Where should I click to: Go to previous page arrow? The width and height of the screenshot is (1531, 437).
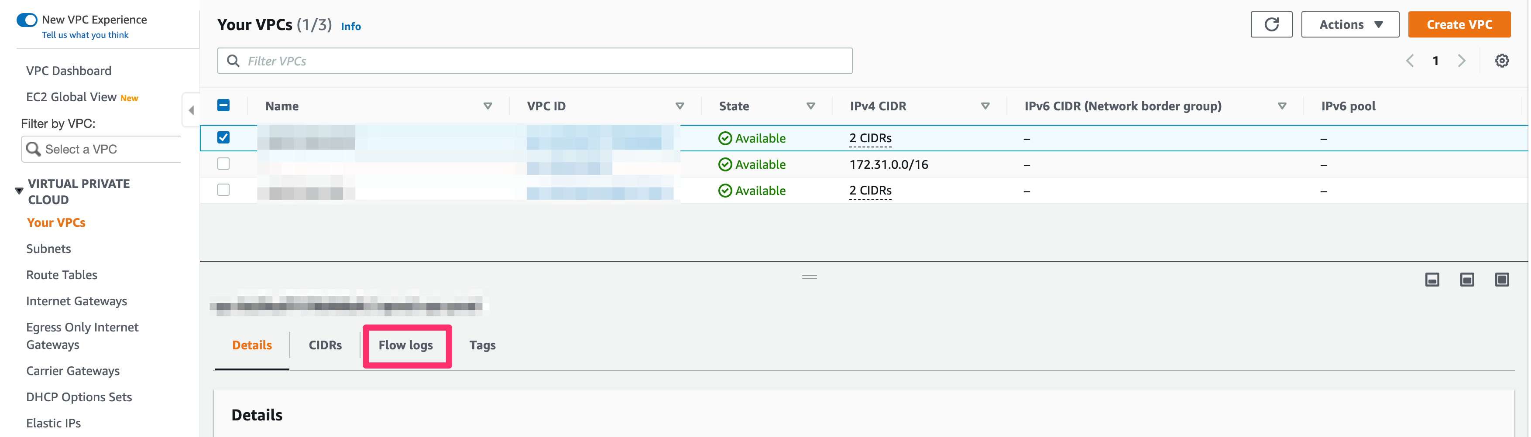[1409, 61]
